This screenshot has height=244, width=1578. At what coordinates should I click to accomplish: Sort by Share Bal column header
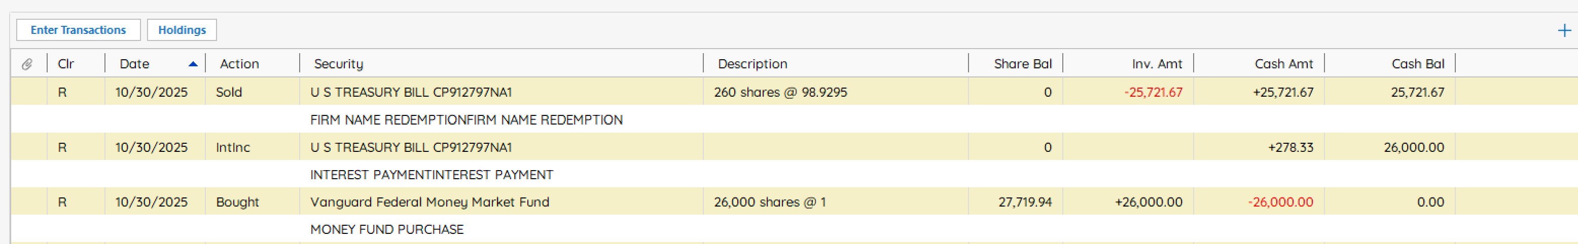pyautogui.click(x=1022, y=64)
